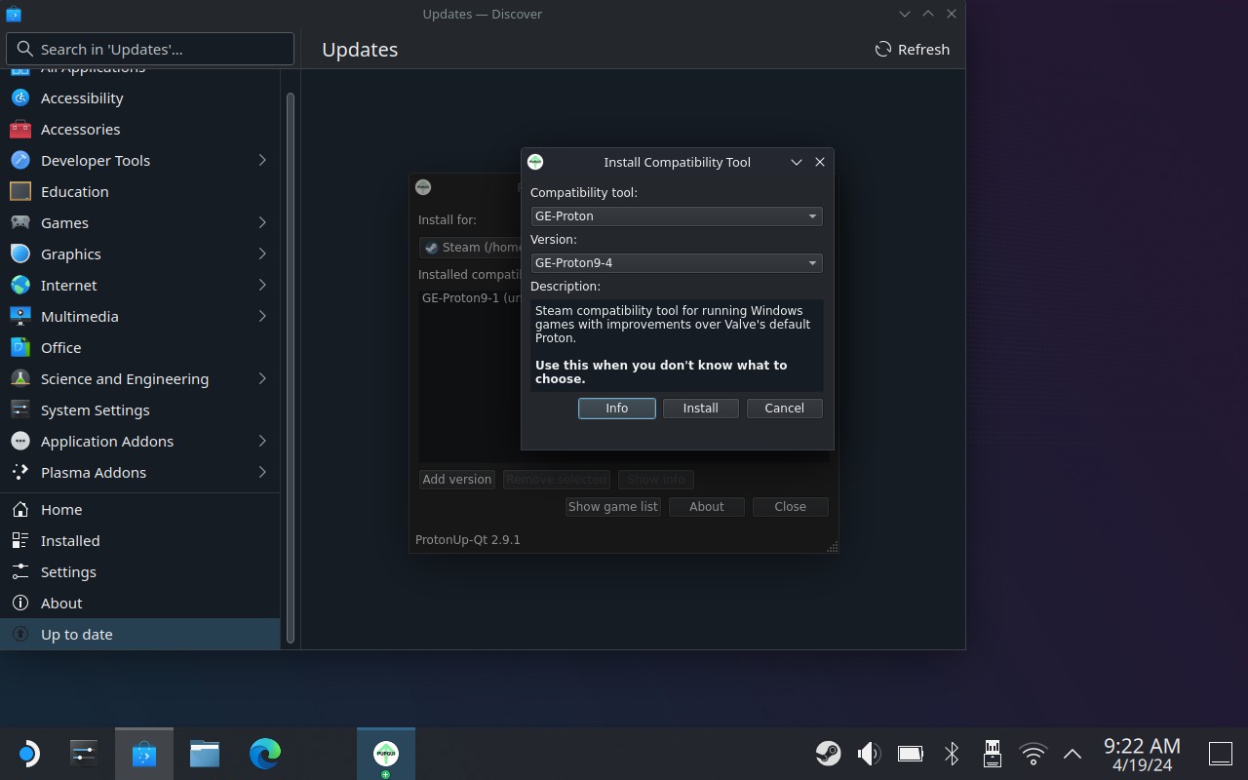Click Add version in ProtonUp-Qt window
The image size is (1248, 780).
(x=456, y=480)
